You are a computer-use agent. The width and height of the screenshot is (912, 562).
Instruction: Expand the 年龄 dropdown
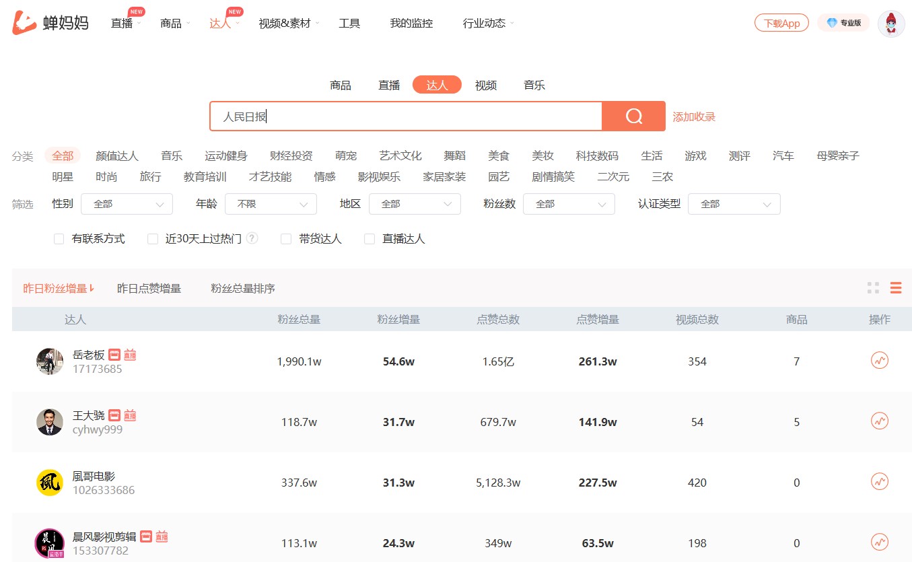[271, 204]
